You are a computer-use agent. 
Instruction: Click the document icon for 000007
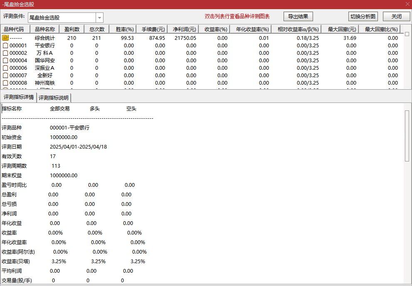pyautogui.click(x=5, y=75)
